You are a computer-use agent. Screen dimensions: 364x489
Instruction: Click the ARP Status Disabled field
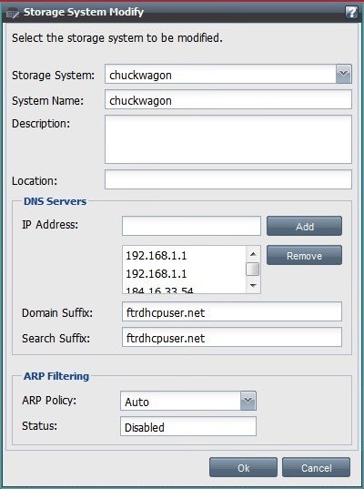pyautogui.click(x=188, y=426)
